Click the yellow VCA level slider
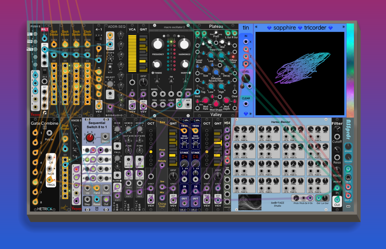 [132, 54]
